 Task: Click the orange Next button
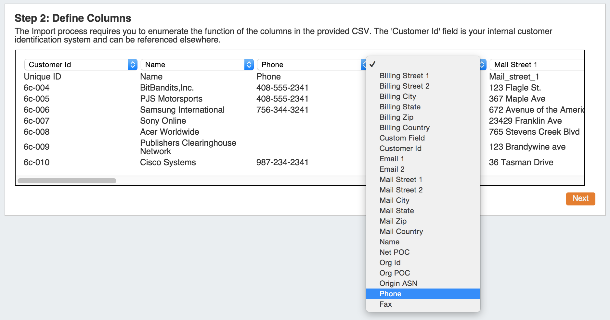(580, 199)
